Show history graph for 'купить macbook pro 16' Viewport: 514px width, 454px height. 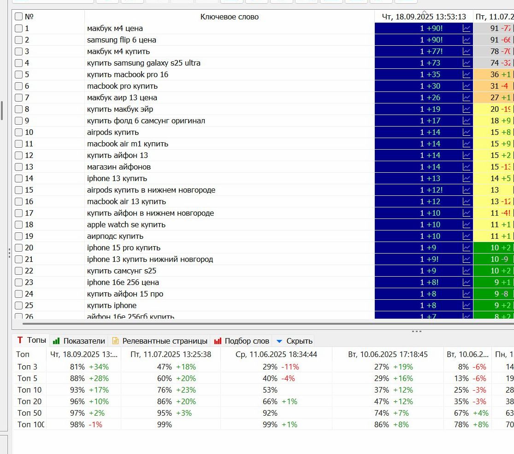point(467,74)
